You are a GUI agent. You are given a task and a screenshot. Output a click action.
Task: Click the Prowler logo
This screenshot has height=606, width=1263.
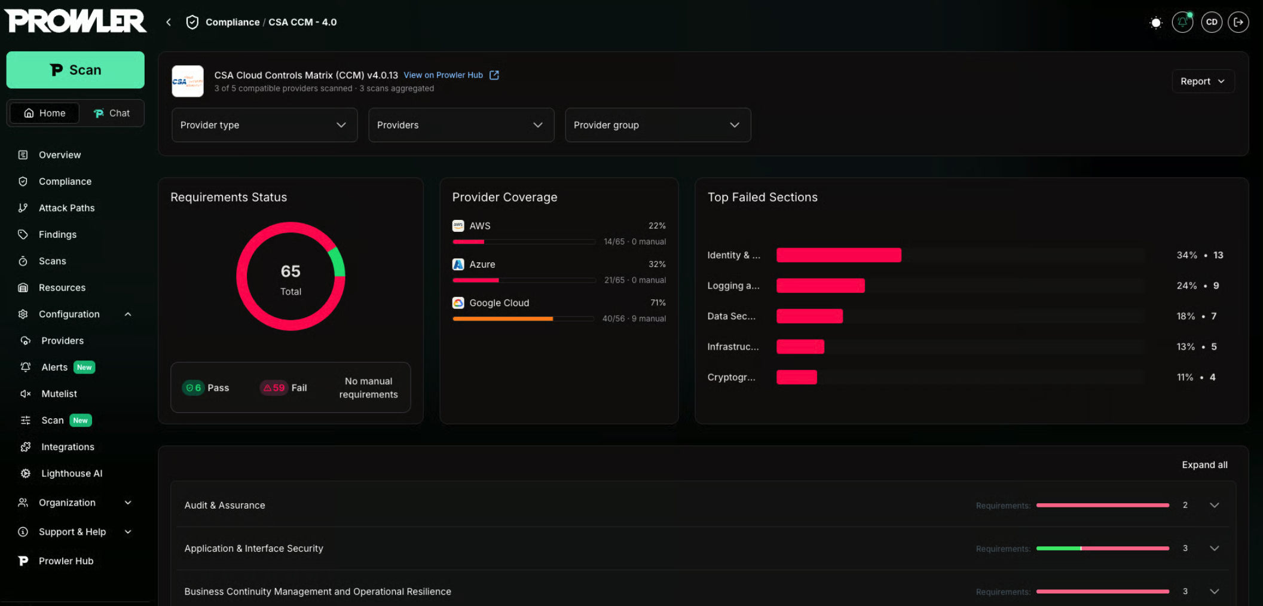point(75,21)
